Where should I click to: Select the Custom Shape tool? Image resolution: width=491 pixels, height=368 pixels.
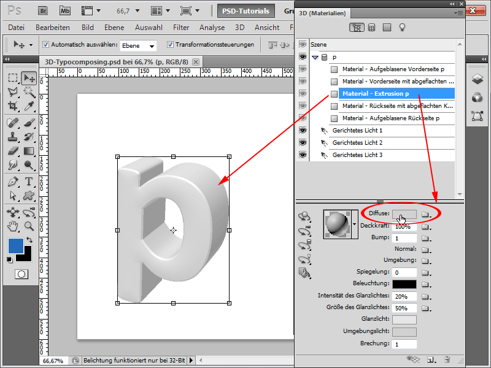click(29, 196)
